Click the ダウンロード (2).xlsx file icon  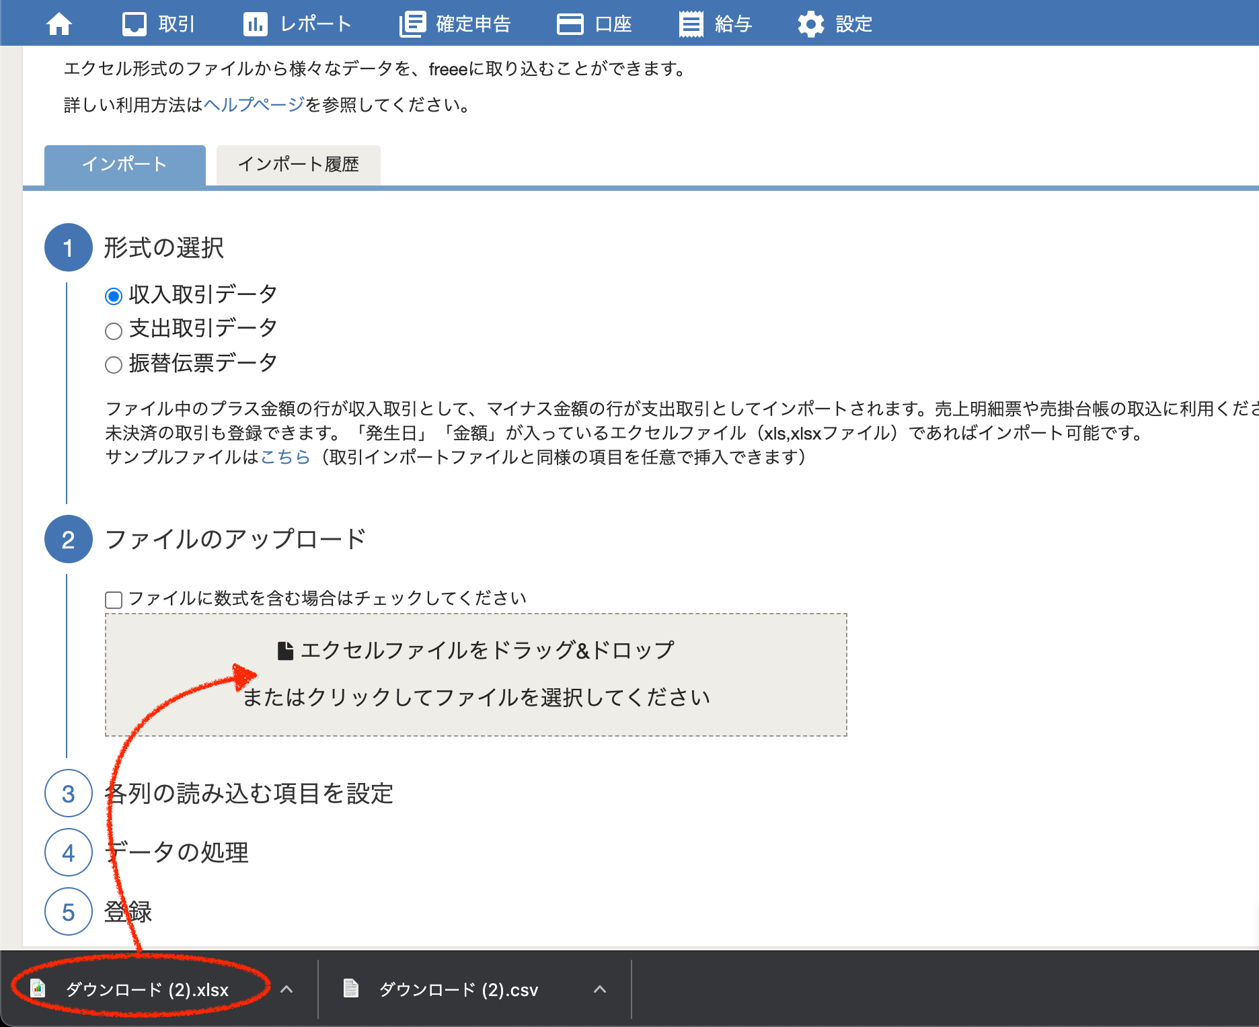[x=38, y=989]
